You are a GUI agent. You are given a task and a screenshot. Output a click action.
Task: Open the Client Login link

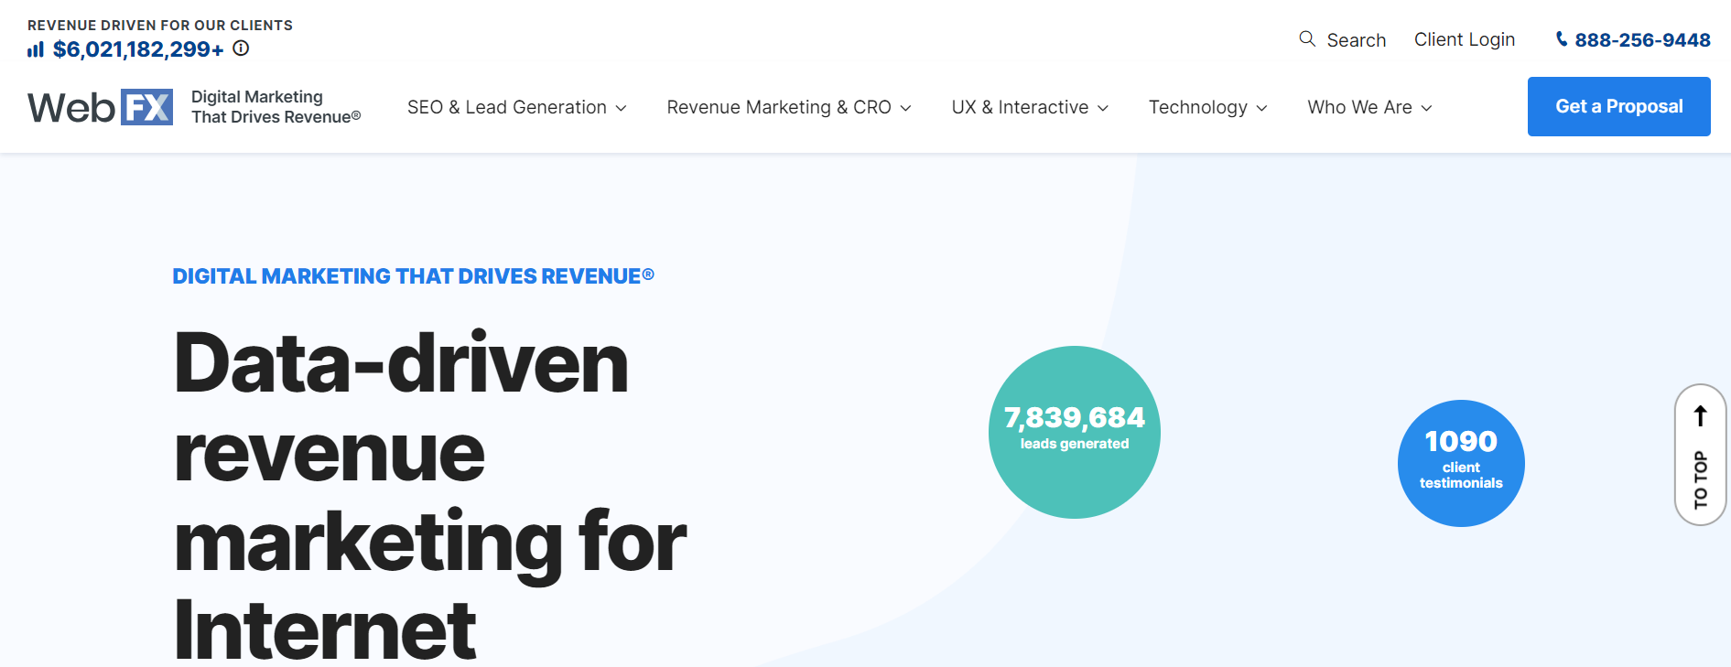pyautogui.click(x=1465, y=39)
